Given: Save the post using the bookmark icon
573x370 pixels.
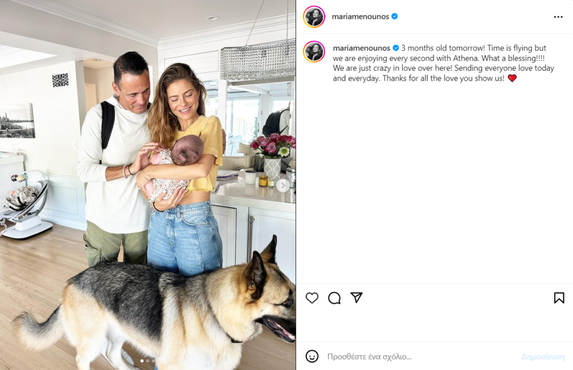Looking at the screenshot, I should tap(559, 298).
